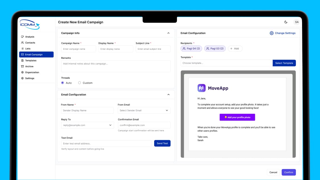Click the iCOMM logo

coord(30,24)
